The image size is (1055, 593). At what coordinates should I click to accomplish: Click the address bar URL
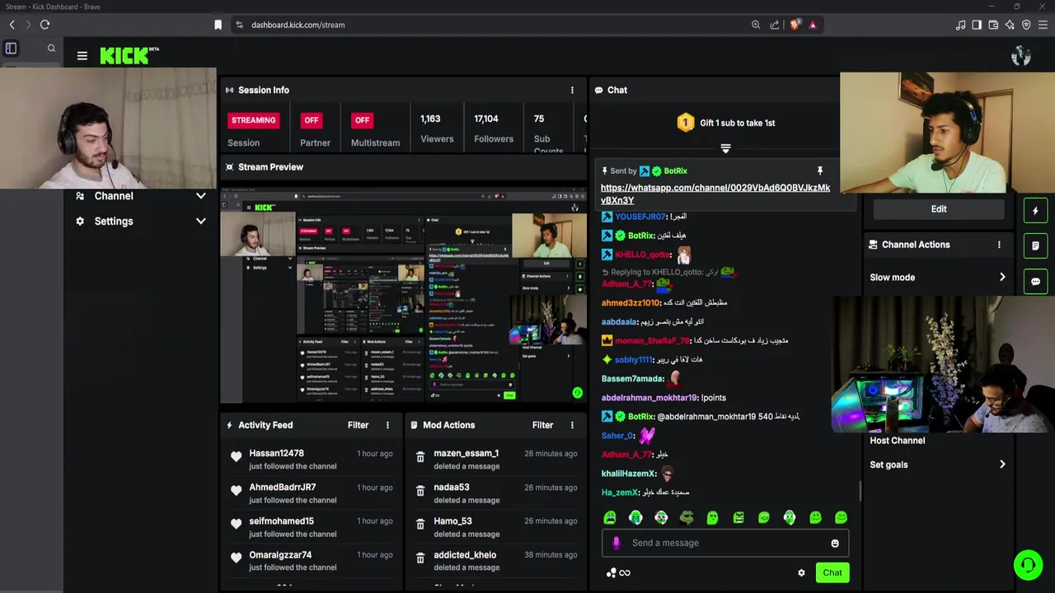pyautogui.click(x=298, y=25)
